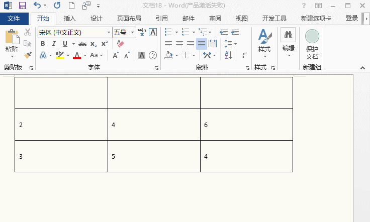Viewport: 370px width, 222px height.
Task: Increase paragraph indent
Action: click(235, 32)
